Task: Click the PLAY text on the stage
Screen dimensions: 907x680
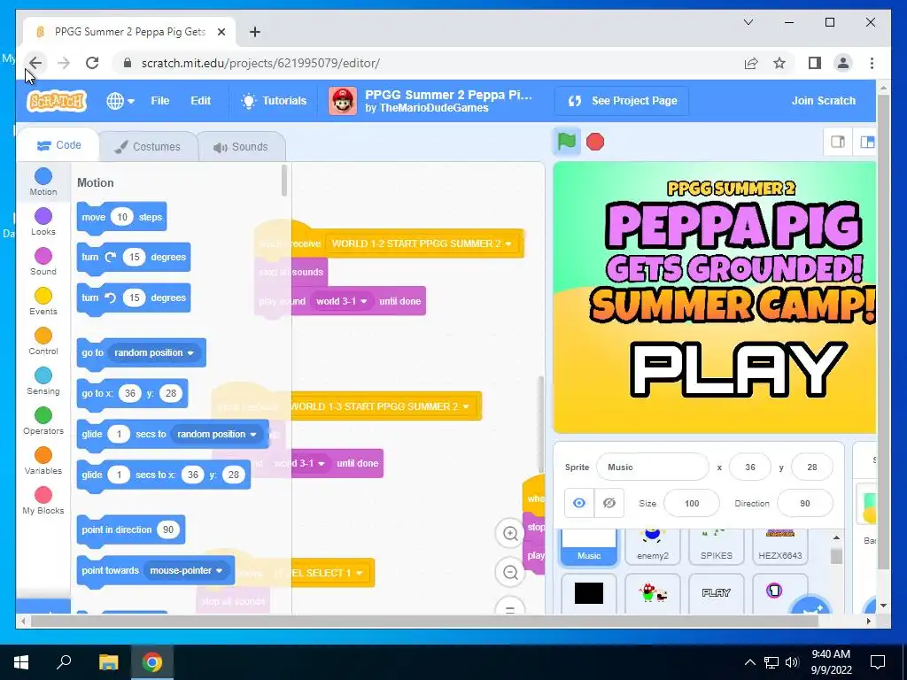Action: (738, 370)
